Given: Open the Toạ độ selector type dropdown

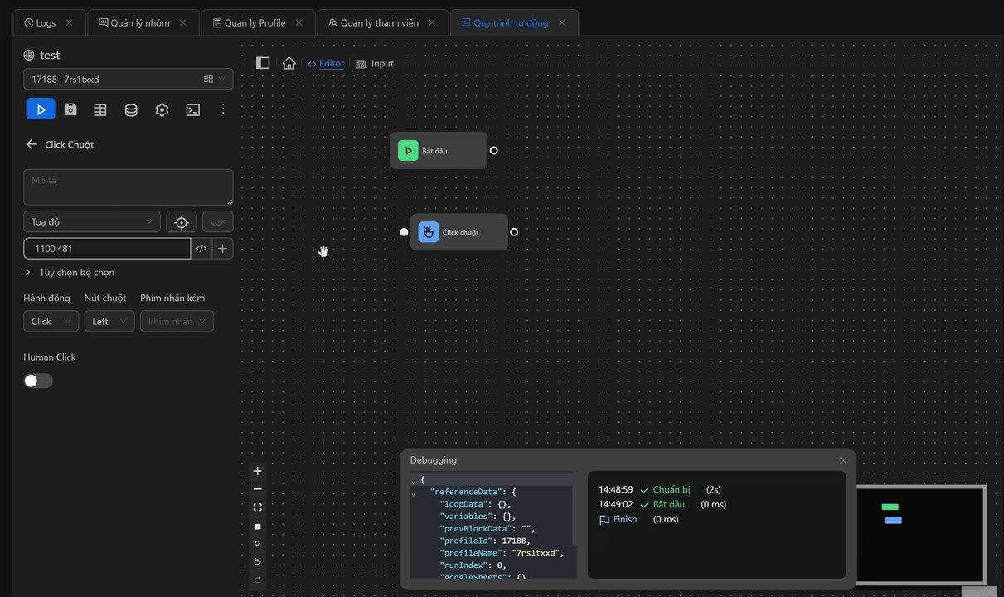Looking at the screenshot, I should pyautogui.click(x=92, y=222).
